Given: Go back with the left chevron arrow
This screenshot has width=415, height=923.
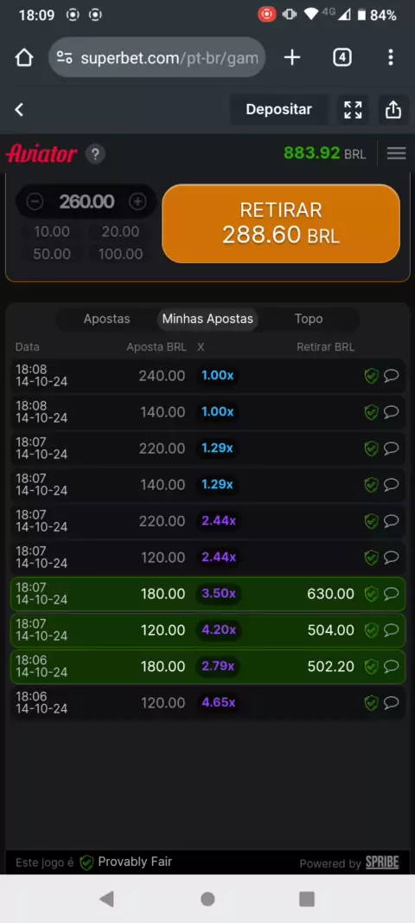Looking at the screenshot, I should coord(19,109).
